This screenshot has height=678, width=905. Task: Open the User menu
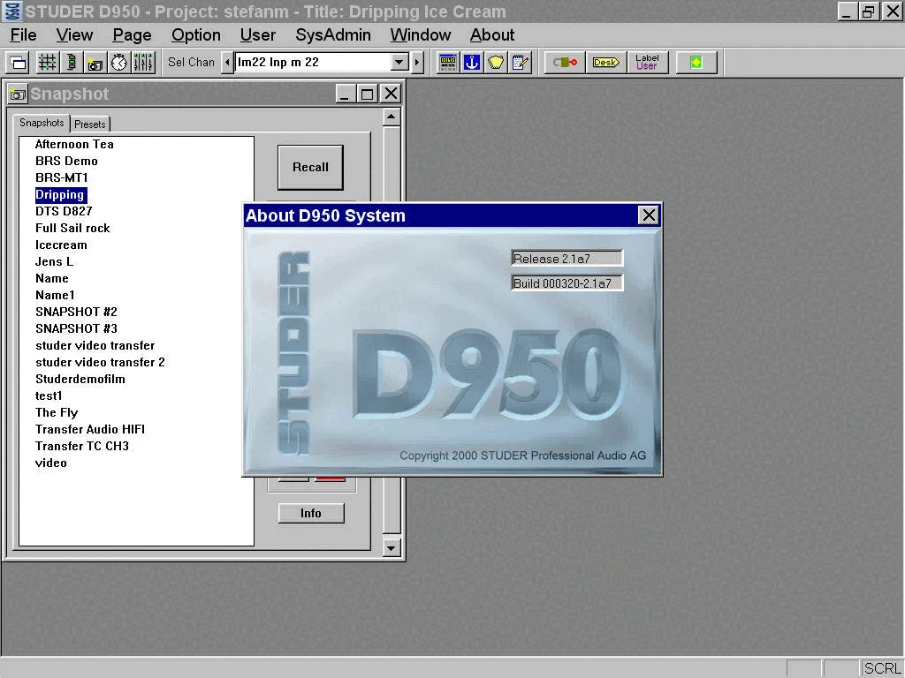[x=257, y=35]
